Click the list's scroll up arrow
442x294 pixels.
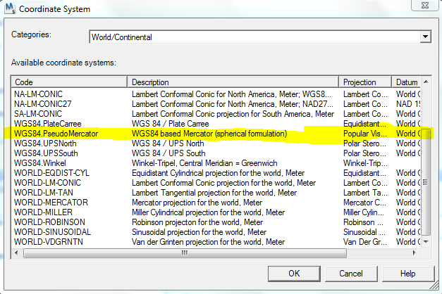(x=426, y=82)
